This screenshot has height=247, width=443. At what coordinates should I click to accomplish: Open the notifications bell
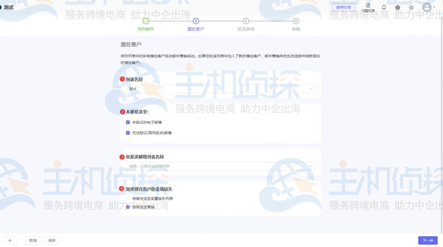point(384,7)
